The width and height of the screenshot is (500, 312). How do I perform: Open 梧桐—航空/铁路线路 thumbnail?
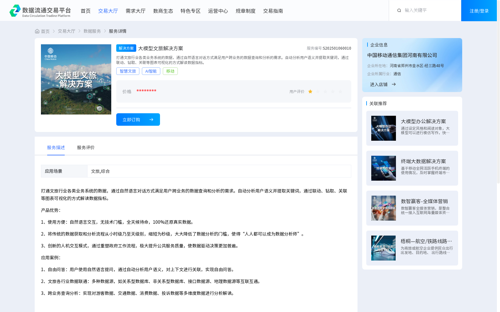pos(383,248)
